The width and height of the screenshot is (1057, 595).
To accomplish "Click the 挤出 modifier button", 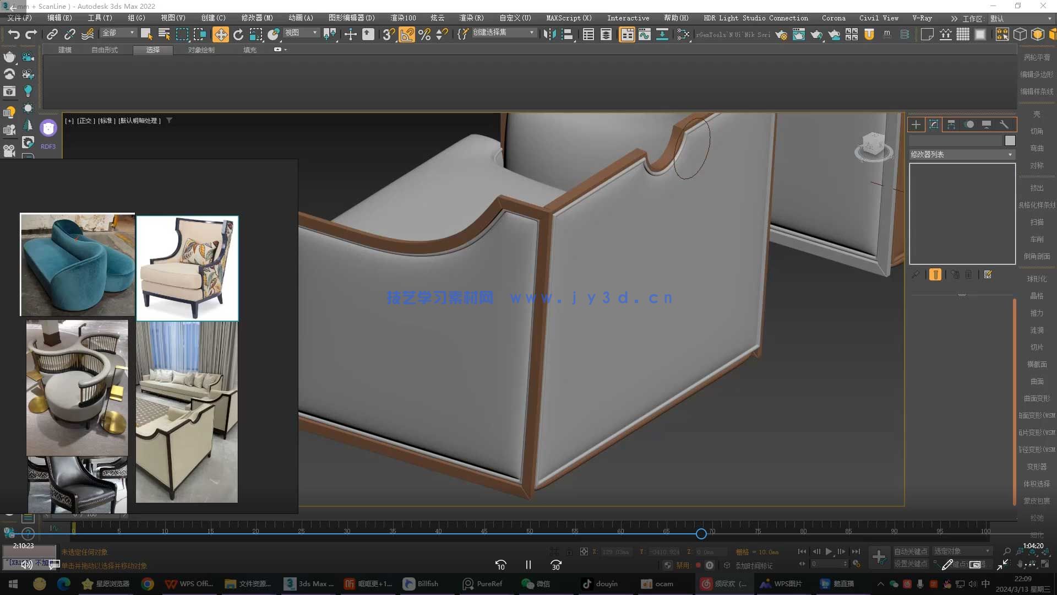I will click(x=1037, y=188).
